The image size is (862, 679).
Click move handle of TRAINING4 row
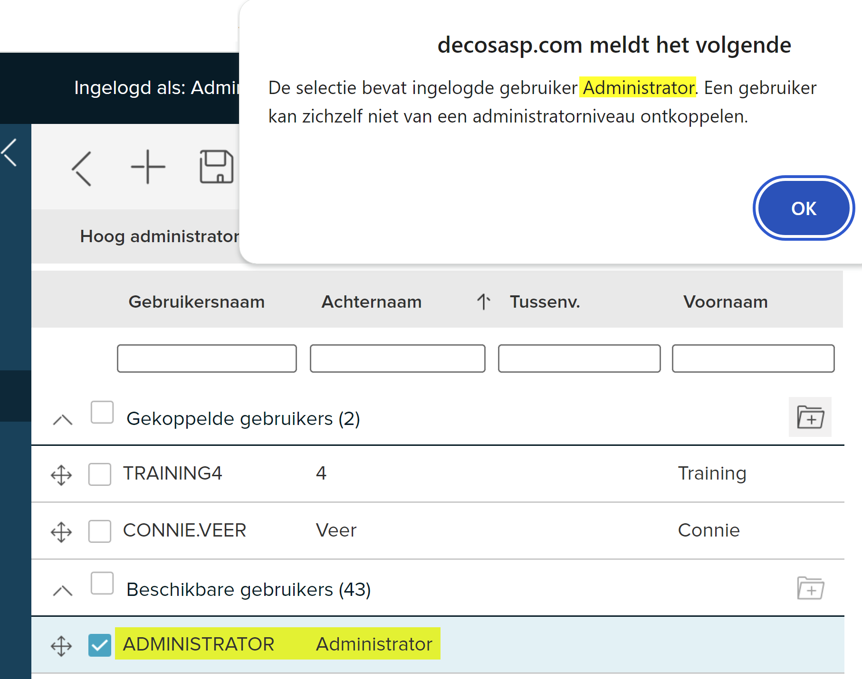(x=61, y=475)
